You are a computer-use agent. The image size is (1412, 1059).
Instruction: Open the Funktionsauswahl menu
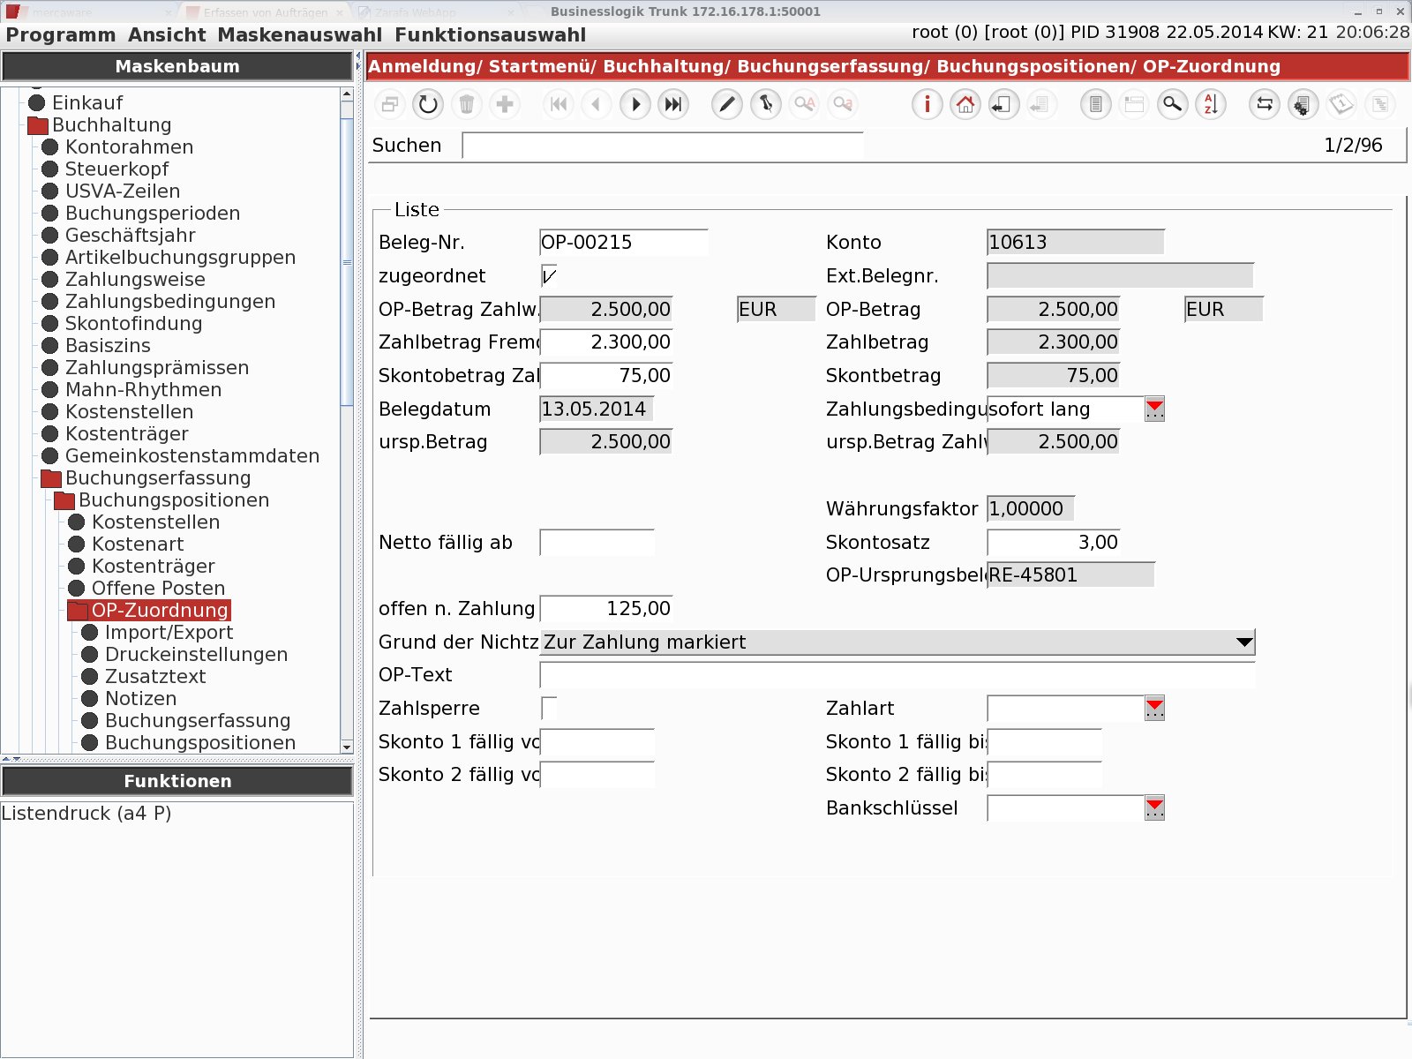(491, 35)
